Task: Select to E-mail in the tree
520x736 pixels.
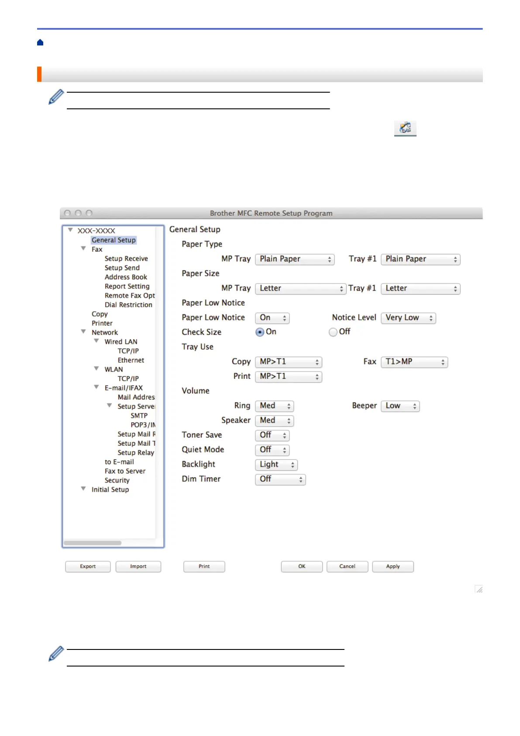Action: (119, 462)
